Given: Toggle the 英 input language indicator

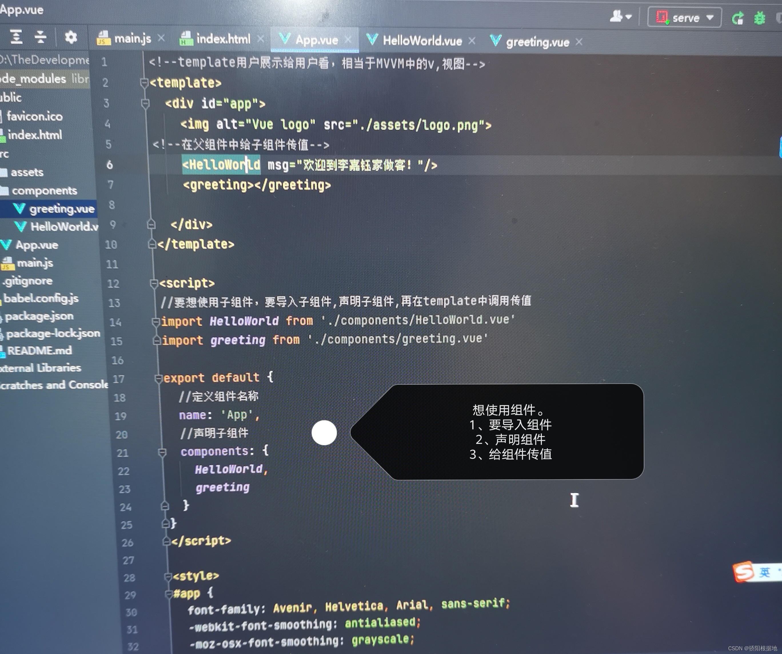Looking at the screenshot, I should tap(765, 572).
